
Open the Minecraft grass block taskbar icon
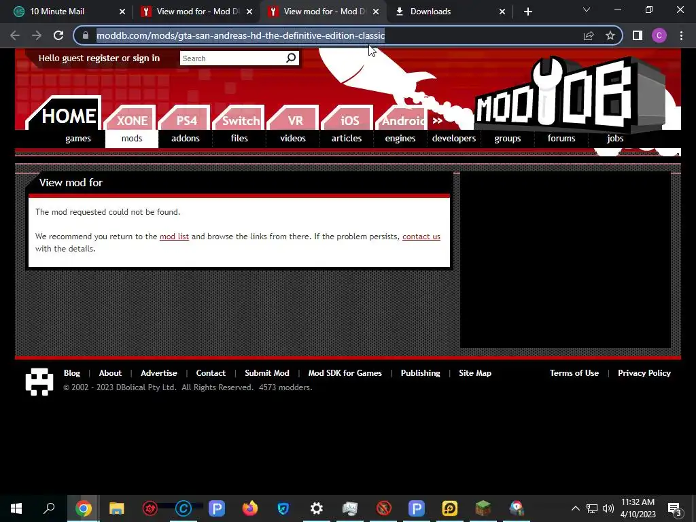[483, 508]
